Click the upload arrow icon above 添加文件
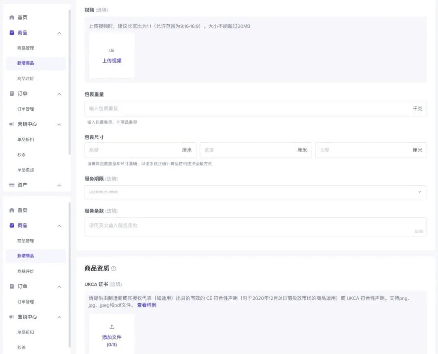Screen dimensions: 438x354 (112, 326)
